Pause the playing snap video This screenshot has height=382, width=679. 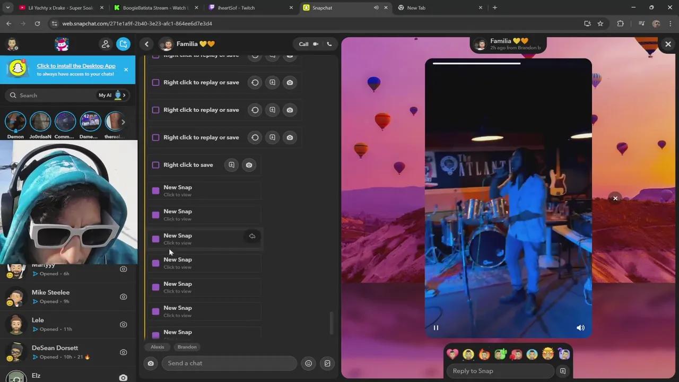(436, 328)
